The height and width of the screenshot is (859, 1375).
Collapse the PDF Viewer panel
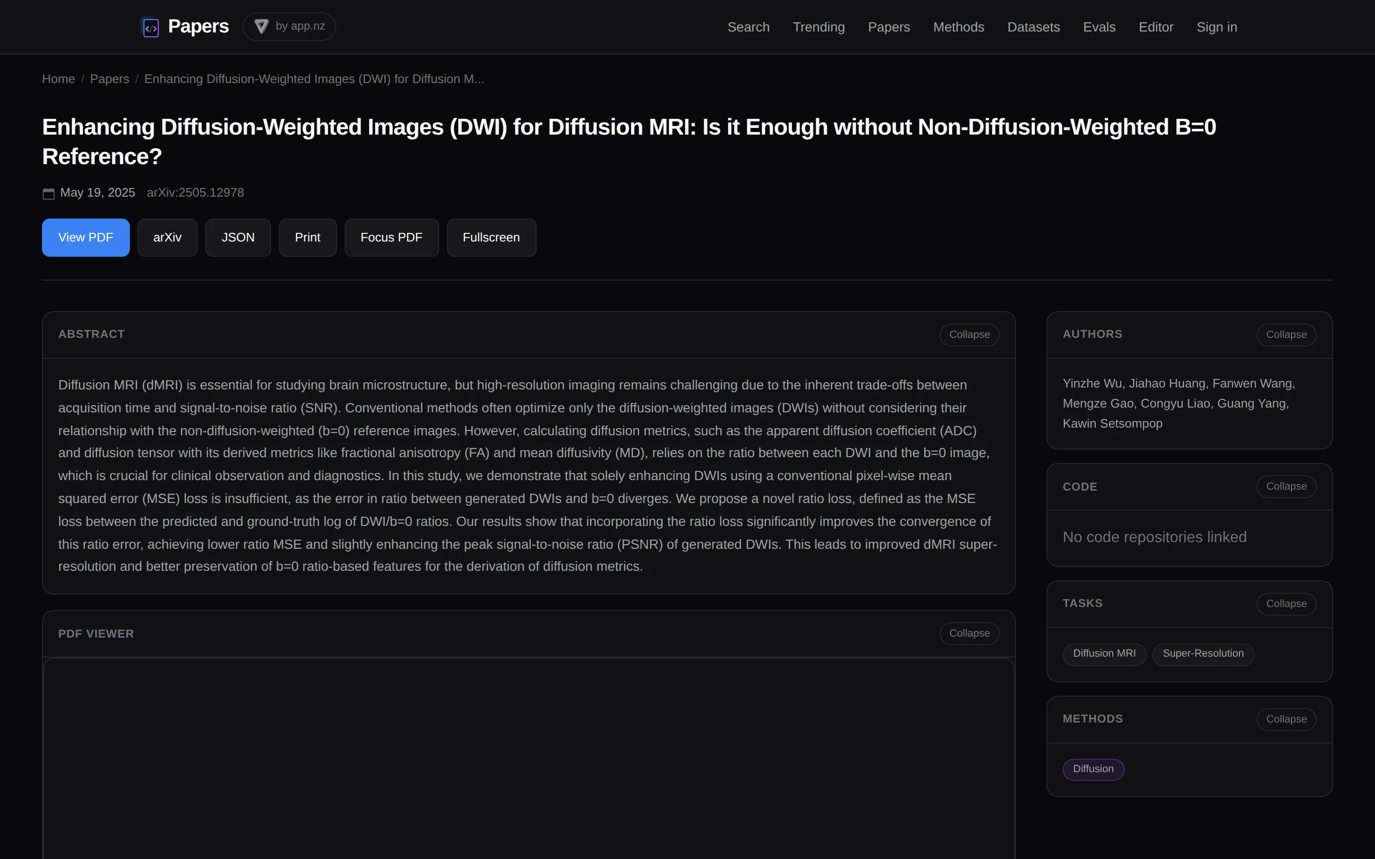tap(969, 633)
